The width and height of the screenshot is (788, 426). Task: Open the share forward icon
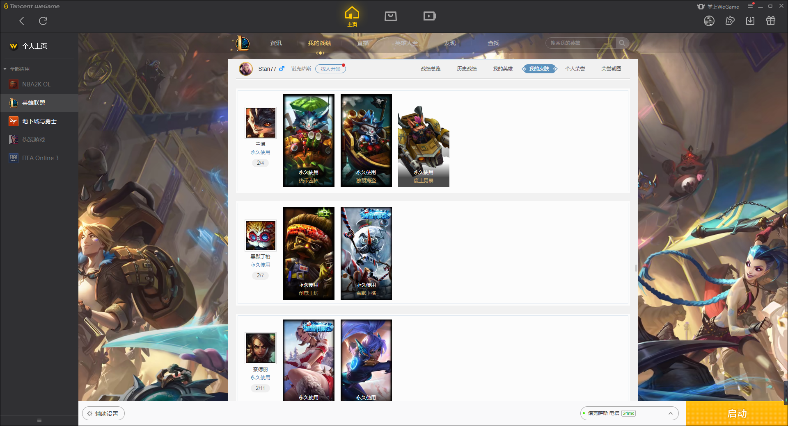[730, 21]
